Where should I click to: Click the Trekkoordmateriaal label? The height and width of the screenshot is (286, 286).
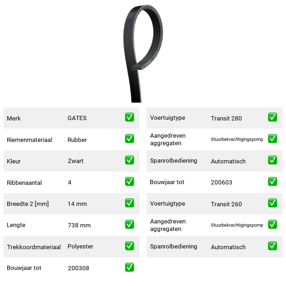tap(34, 247)
